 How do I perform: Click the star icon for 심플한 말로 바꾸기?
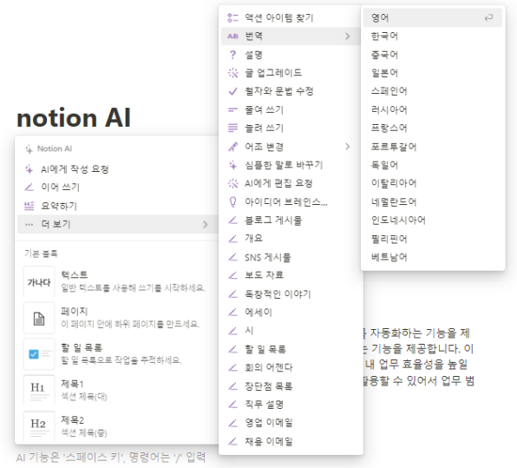[232, 165]
